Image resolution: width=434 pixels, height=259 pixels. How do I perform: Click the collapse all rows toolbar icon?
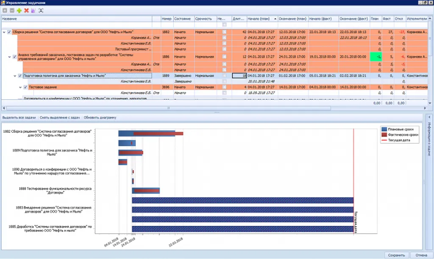coord(12,10)
